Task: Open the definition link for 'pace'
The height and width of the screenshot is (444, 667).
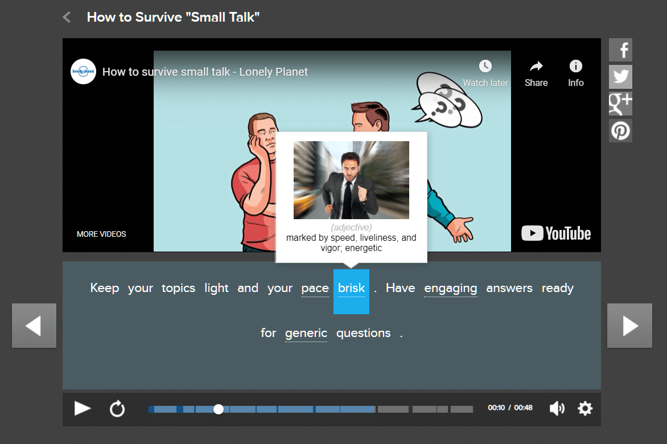Action: click(315, 288)
